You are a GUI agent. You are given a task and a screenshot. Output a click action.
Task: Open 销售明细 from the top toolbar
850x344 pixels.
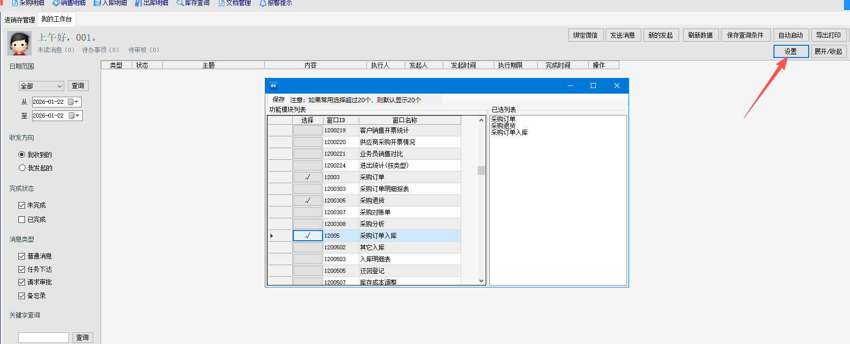pos(69,3)
